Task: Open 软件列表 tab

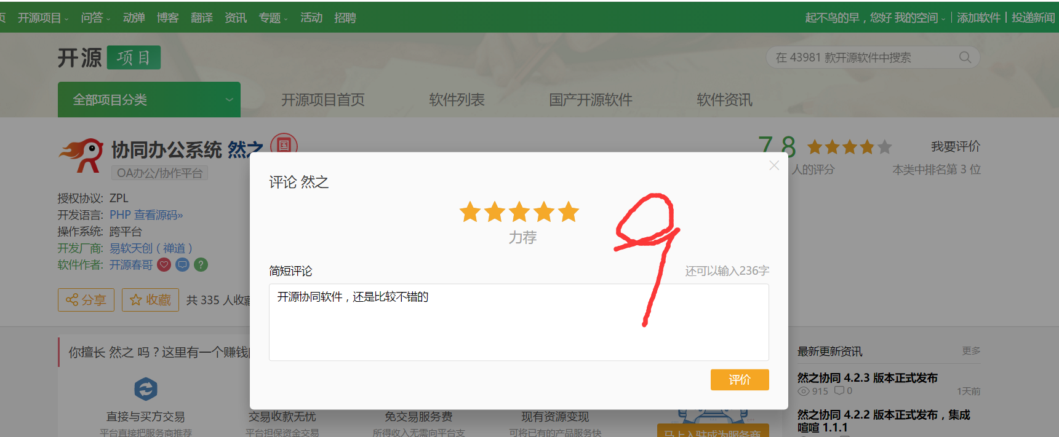Action: [x=457, y=100]
